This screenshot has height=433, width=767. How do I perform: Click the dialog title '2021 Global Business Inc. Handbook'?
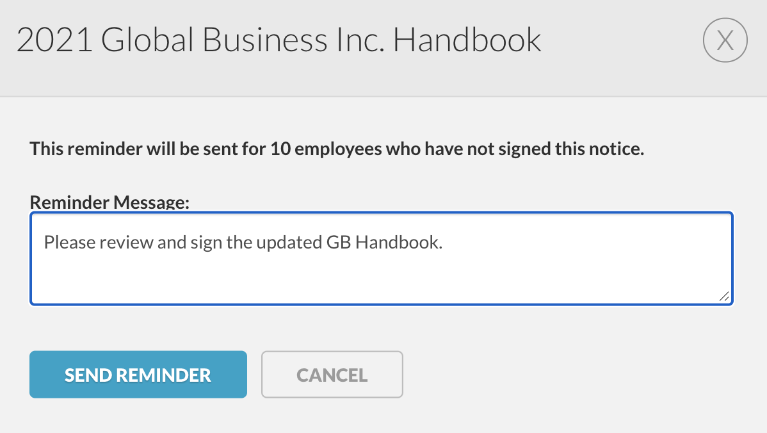[279, 40]
